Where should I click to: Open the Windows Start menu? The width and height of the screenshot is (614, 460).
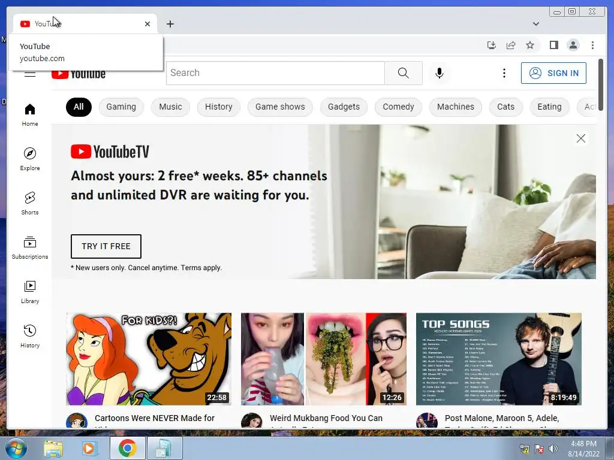pos(16,448)
